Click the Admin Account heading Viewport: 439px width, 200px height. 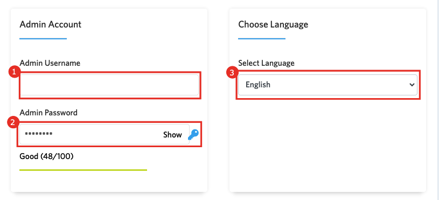pyautogui.click(x=51, y=24)
